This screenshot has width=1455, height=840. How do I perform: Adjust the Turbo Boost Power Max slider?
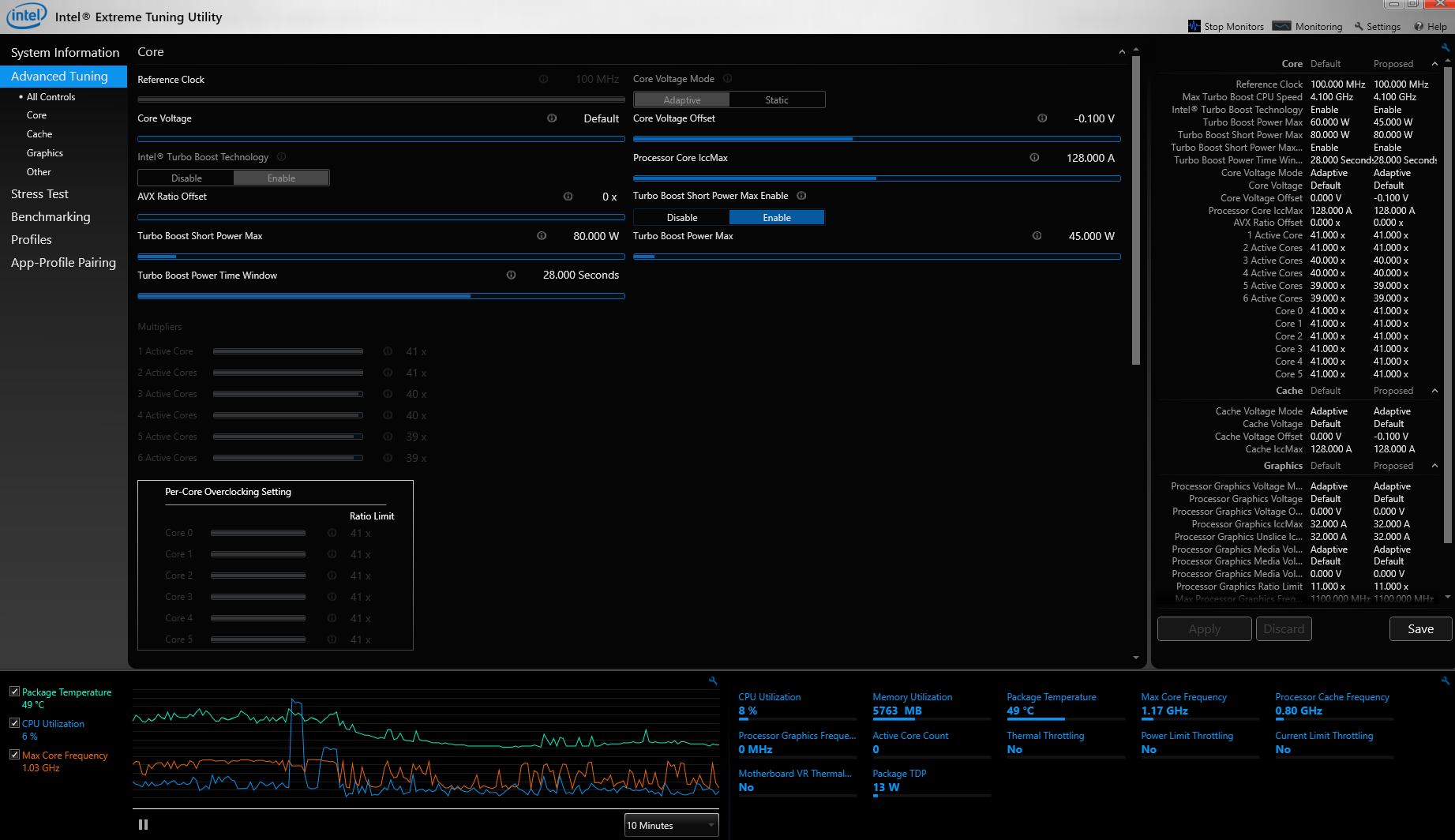[876, 257]
